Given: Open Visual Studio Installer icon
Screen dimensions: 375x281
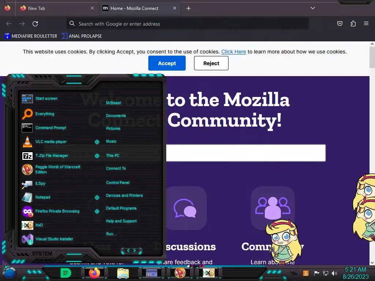Looking at the screenshot, I should coord(27,239).
